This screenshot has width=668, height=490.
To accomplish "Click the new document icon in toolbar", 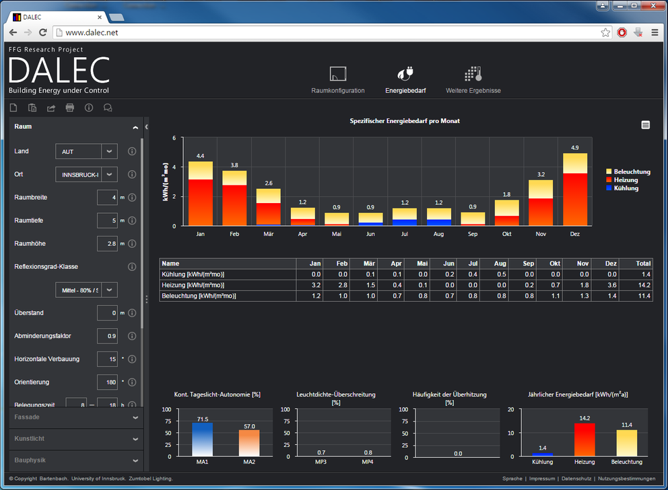I will point(13,108).
